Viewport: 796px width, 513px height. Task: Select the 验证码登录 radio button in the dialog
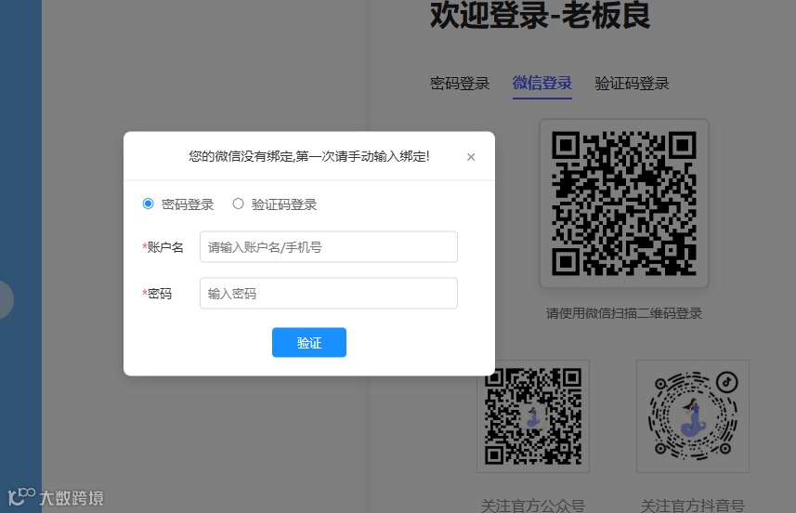coord(238,204)
